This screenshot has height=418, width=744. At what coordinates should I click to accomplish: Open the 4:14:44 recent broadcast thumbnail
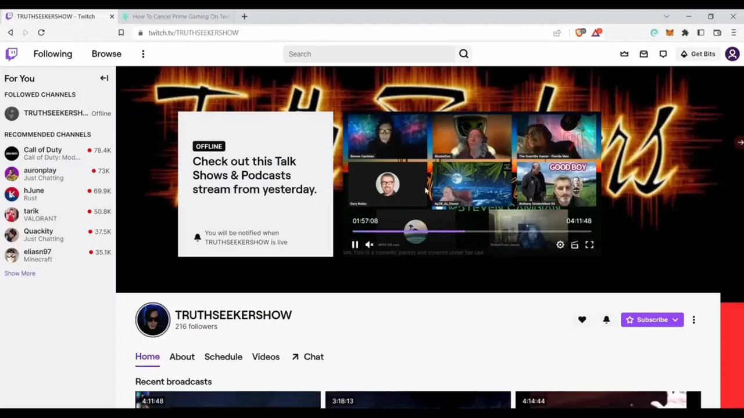[608, 400]
